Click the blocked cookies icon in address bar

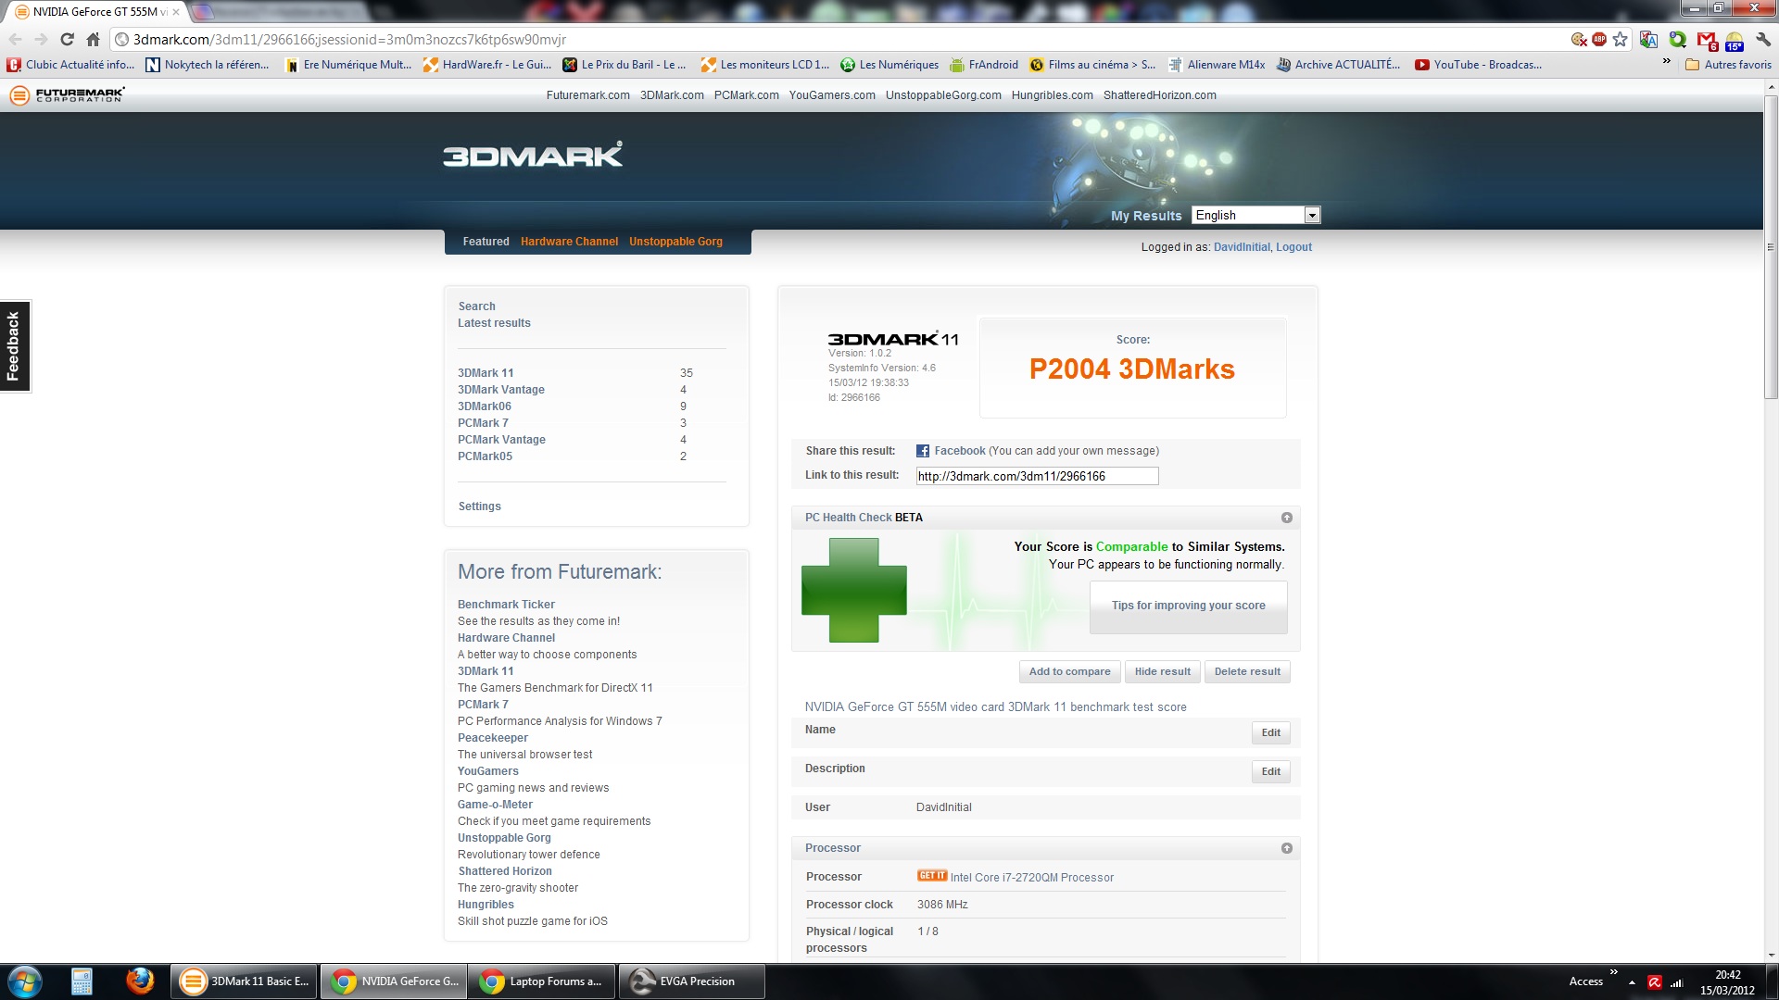(x=1579, y=39)
